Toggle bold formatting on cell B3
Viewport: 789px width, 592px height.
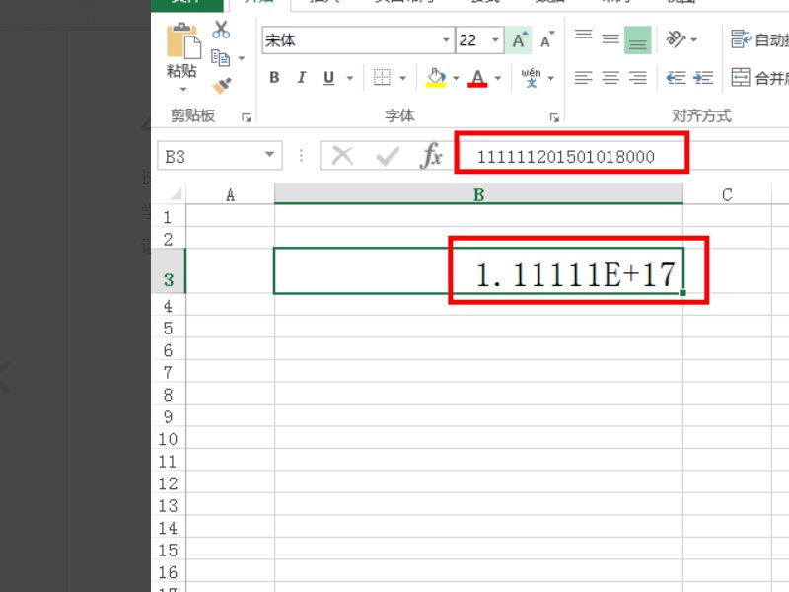coord(274,77)
